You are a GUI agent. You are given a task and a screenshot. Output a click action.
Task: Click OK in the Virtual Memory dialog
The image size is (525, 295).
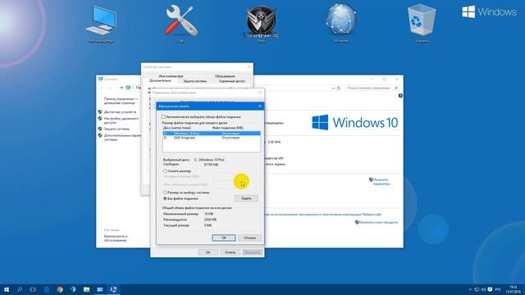tap(224, 238)
